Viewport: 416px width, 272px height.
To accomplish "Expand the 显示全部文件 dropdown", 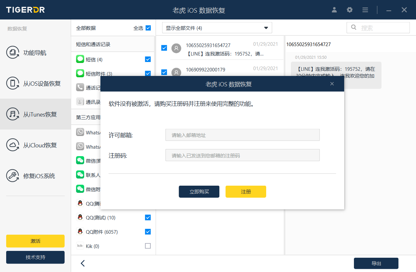I will tap(217, 28).
